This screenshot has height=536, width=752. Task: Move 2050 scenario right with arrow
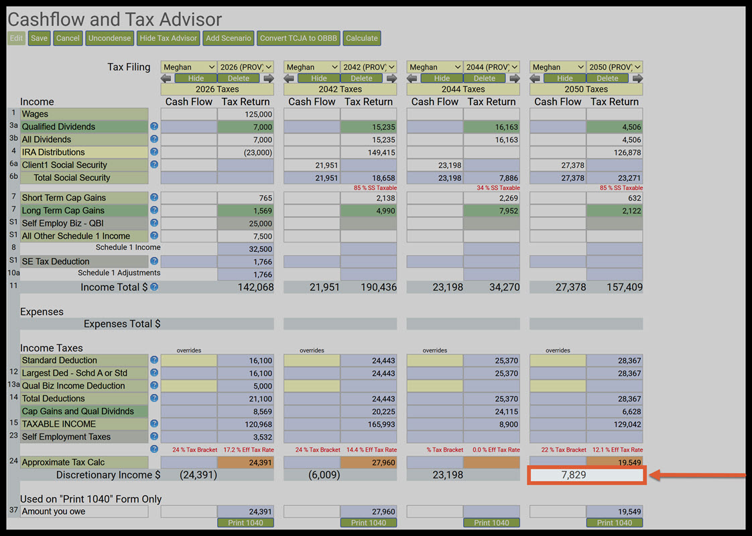[638, 78]
